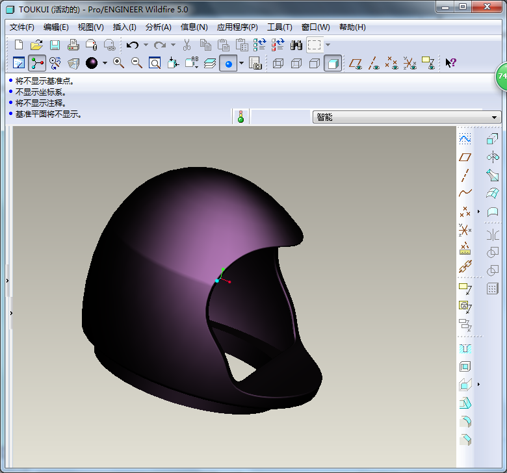Expand the rib tool flyout arrow

click(x=479, y=385)
